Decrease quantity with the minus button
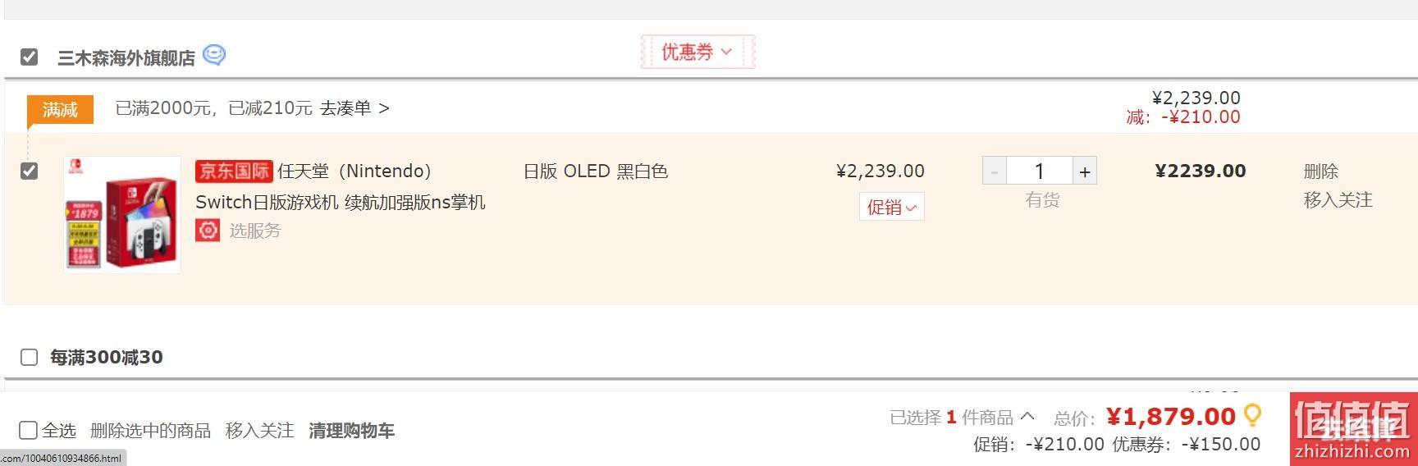 995,171
